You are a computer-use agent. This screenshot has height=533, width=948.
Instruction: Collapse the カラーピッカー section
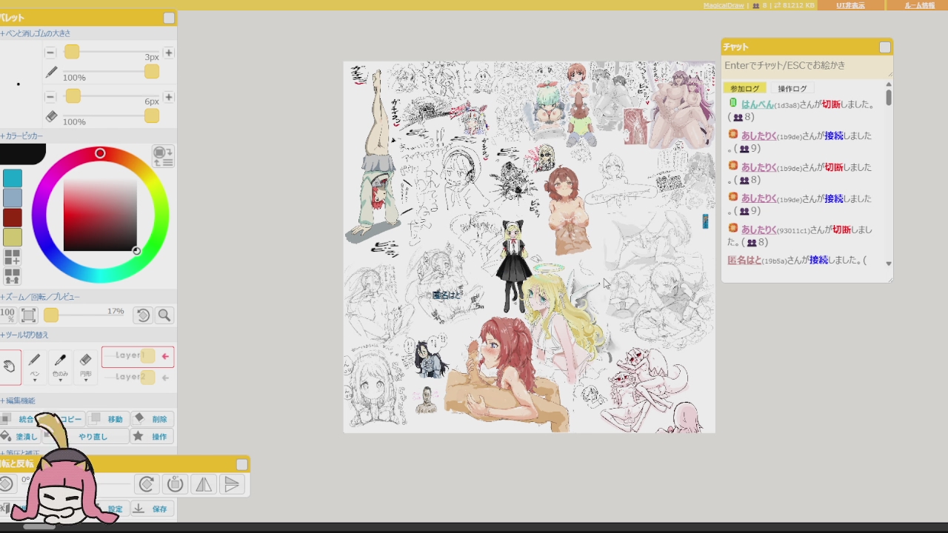[22, 136]
